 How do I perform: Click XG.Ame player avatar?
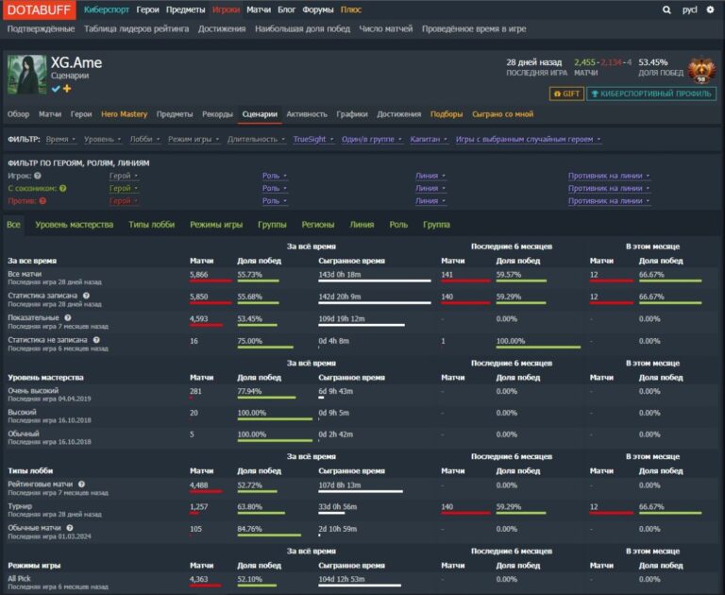(26, 75)
